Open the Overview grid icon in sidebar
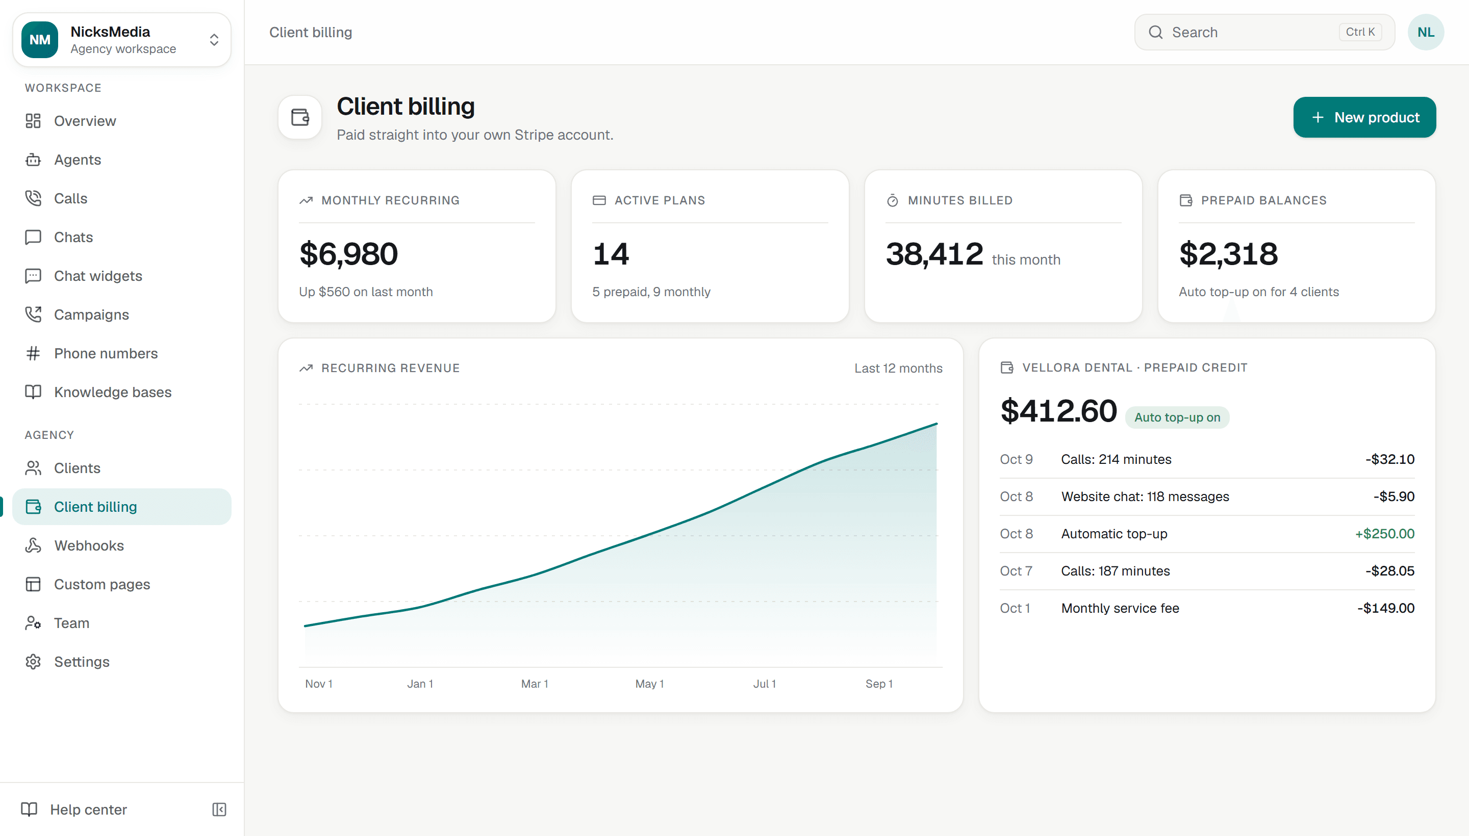The height and width of the screenshot is (836, 1469). pos(33,121)
